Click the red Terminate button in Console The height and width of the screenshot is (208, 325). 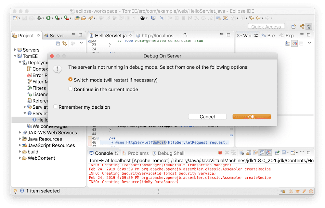220,153
